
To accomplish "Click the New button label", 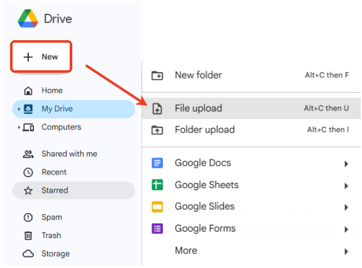I will [50, 56].
